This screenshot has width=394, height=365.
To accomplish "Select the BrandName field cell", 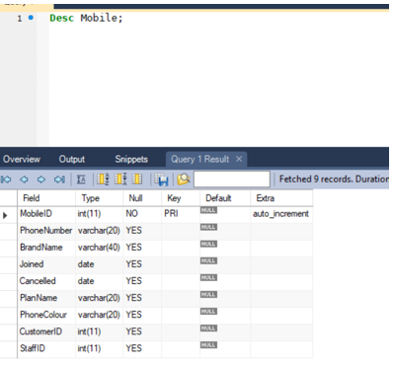I will click(46, 248).
